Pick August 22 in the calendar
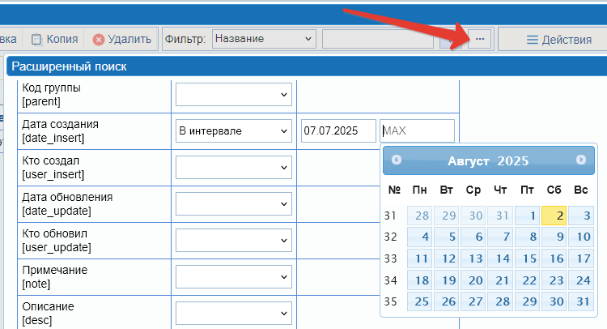The height and width of the screenshot is (329, 607). [527, 280]
